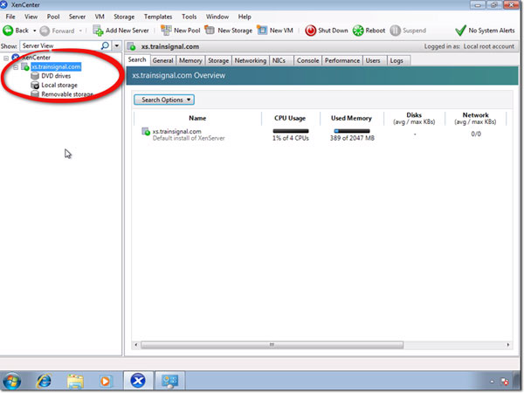Switch to the Memory tab

190,60
